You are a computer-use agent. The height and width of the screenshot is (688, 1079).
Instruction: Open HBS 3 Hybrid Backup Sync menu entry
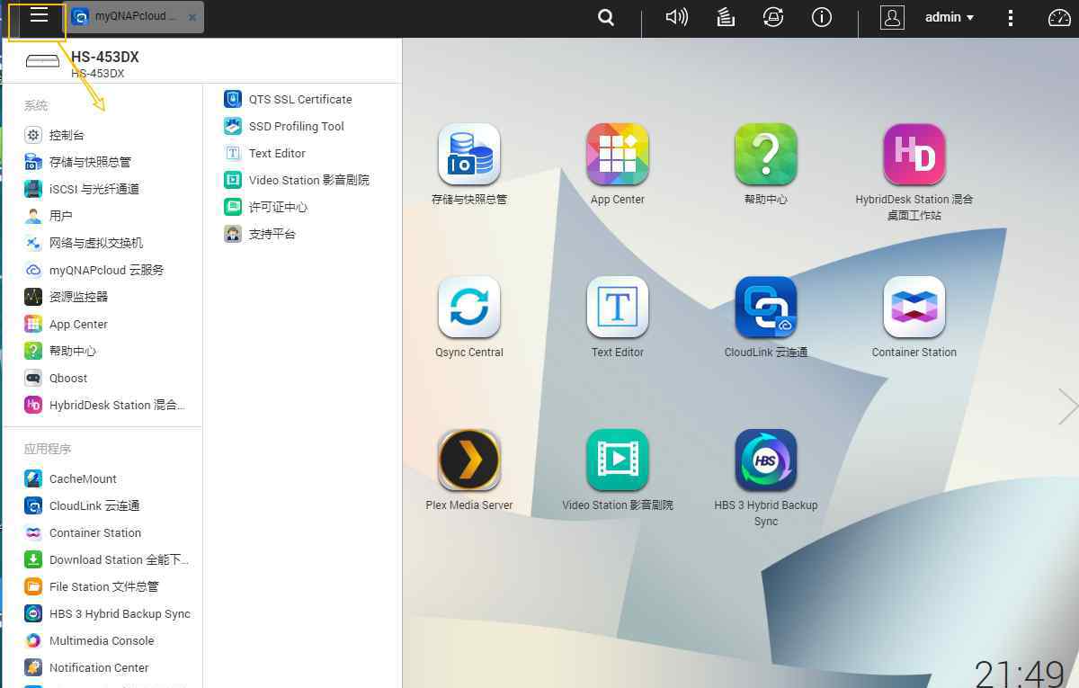click(106, 613)
